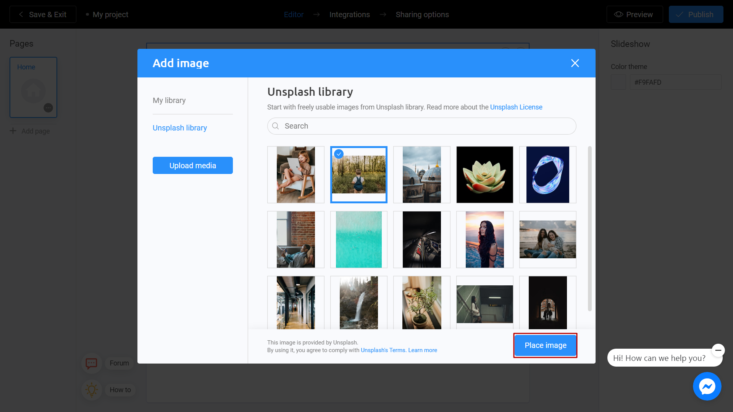Select the forest path image
733x412 pixels.
(x=359, y=175)
